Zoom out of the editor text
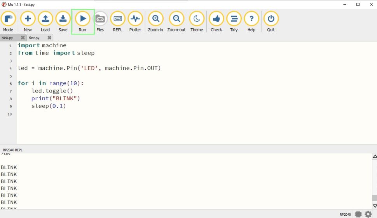Image resolution: width=377 pixels, height=218 pixels. 176,22
